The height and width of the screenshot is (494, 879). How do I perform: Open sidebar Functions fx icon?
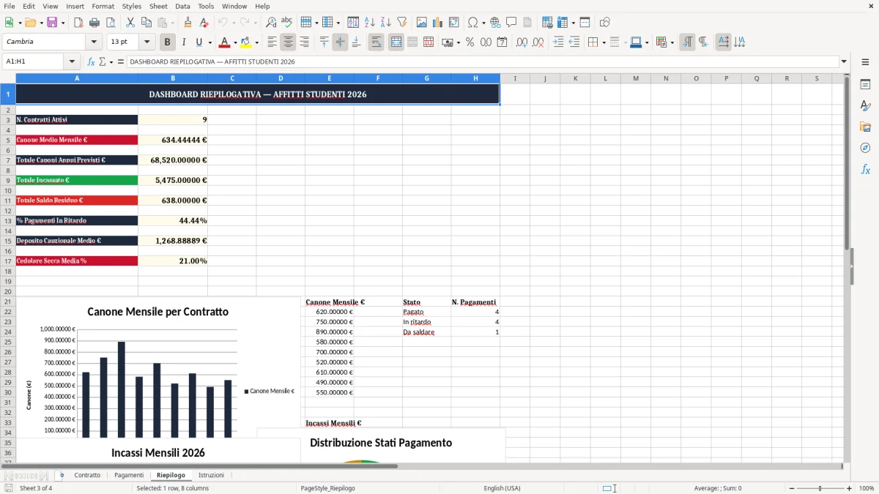[x=865, y=170]
